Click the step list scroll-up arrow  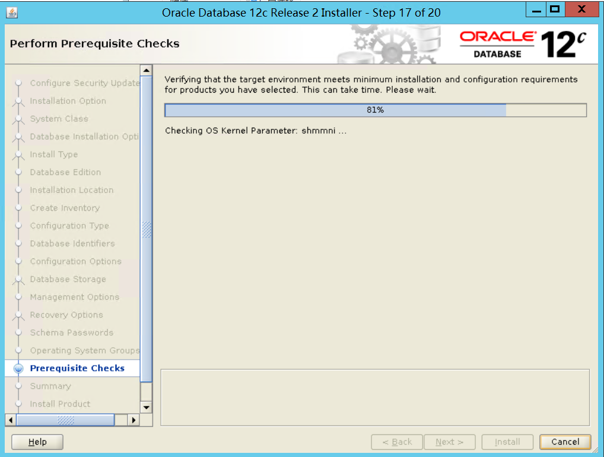147,70
